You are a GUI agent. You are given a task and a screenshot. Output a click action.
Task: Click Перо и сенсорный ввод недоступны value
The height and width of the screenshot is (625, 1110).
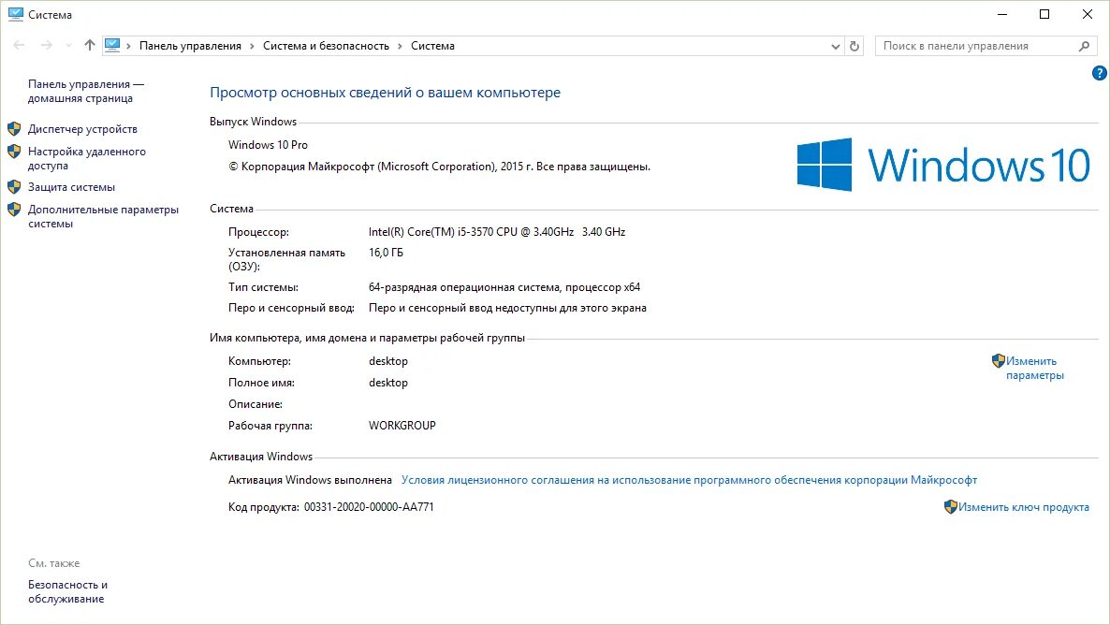click(x=507, y=308)
